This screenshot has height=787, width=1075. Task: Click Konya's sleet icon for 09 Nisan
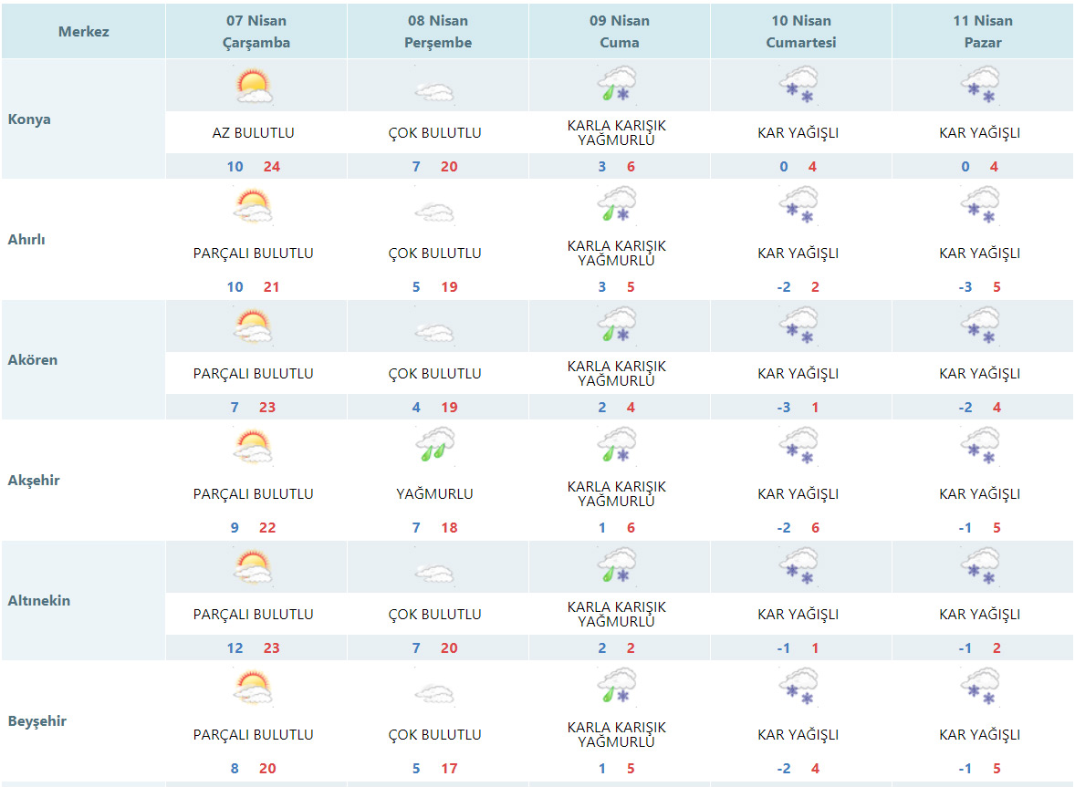coord(617,85)
